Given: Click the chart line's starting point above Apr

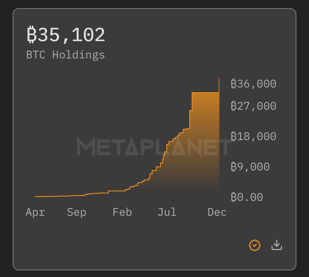Looking at the screenshot, I should point(36,196).
